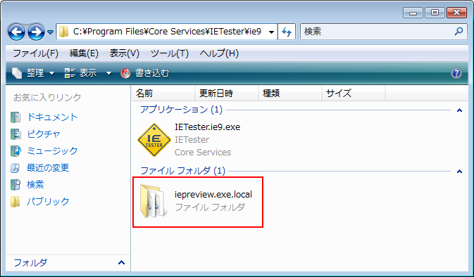Open the 表示 toolbar dropdown arrow
Screen dimensions: 474x277
[108, 73]
